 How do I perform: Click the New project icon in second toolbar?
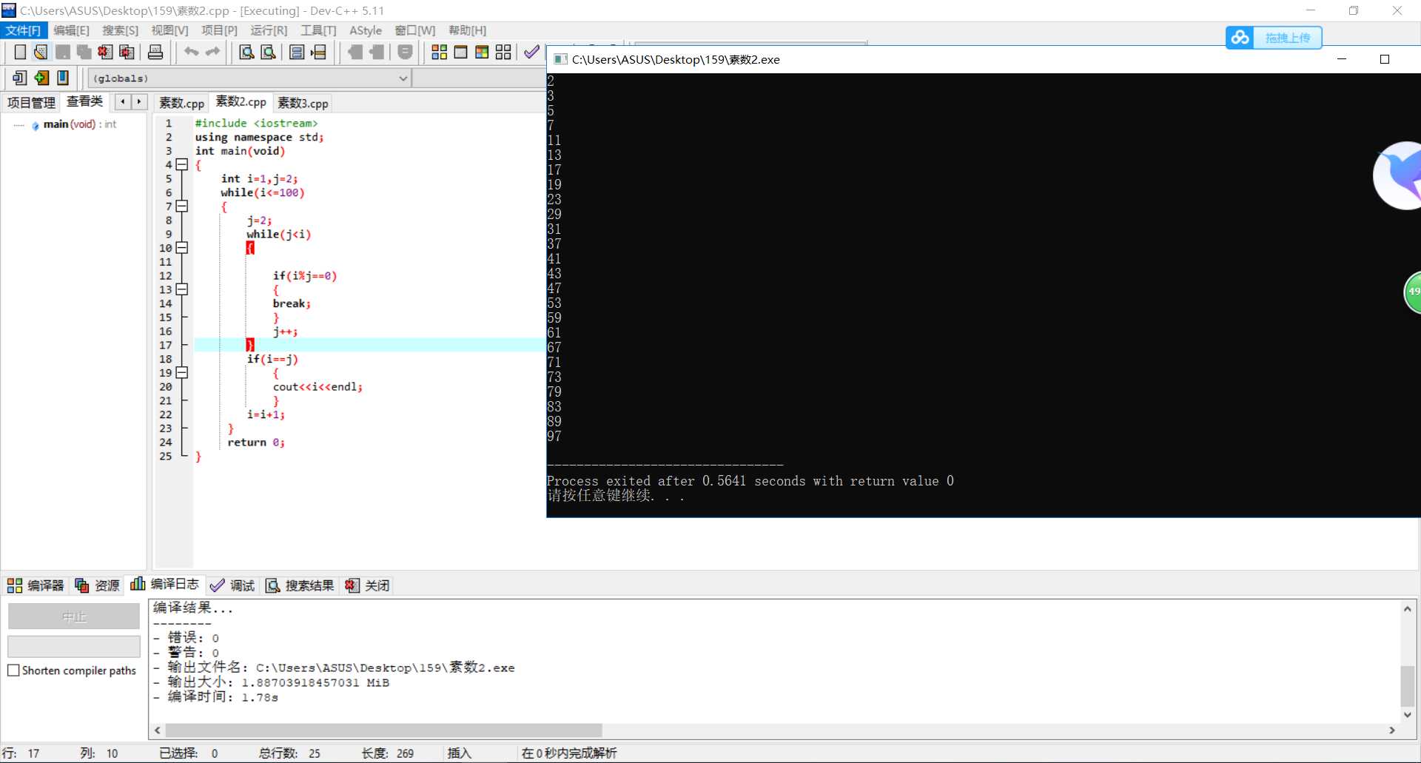coord(20,78)
